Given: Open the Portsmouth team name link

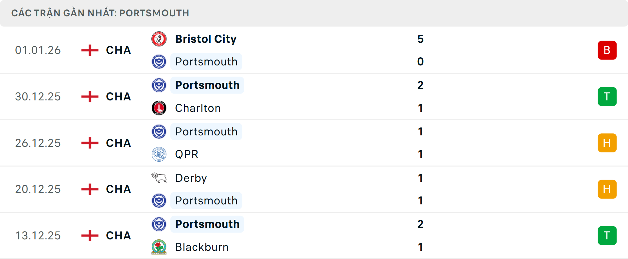Looking at the screenshot, I should [206, 61].
